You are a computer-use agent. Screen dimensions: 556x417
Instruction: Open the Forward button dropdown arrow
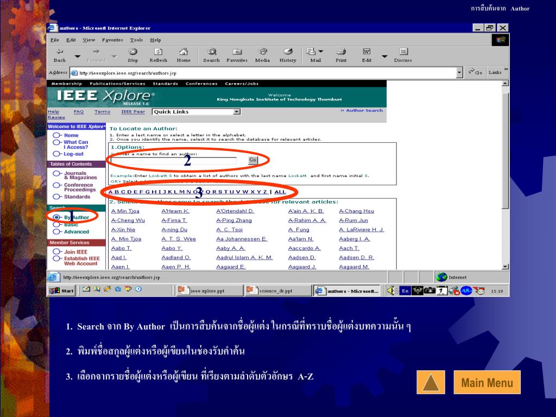pos(114,56)
